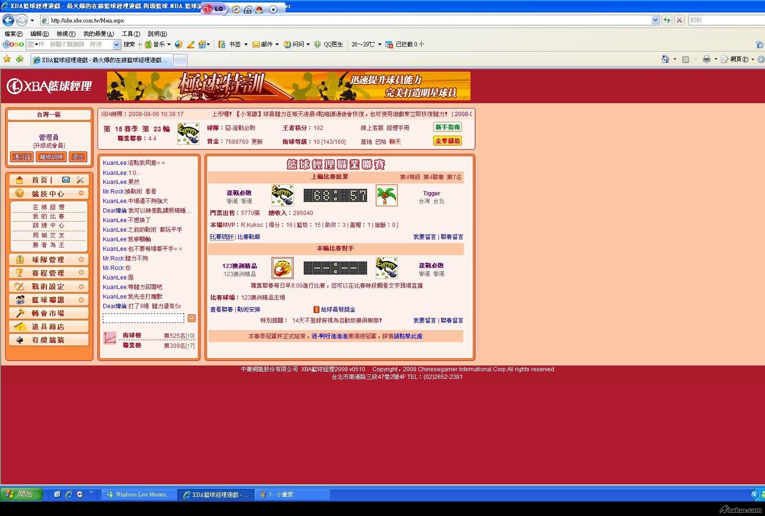This screenshot has height=516, width=765.
Task: Open the 工具(T) menu
Action: [131, 34]
